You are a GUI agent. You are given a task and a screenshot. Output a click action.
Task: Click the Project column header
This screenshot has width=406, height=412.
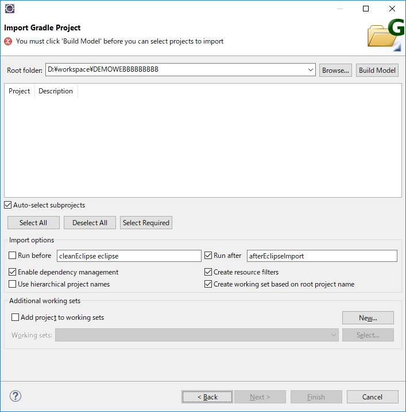point(20,91)
